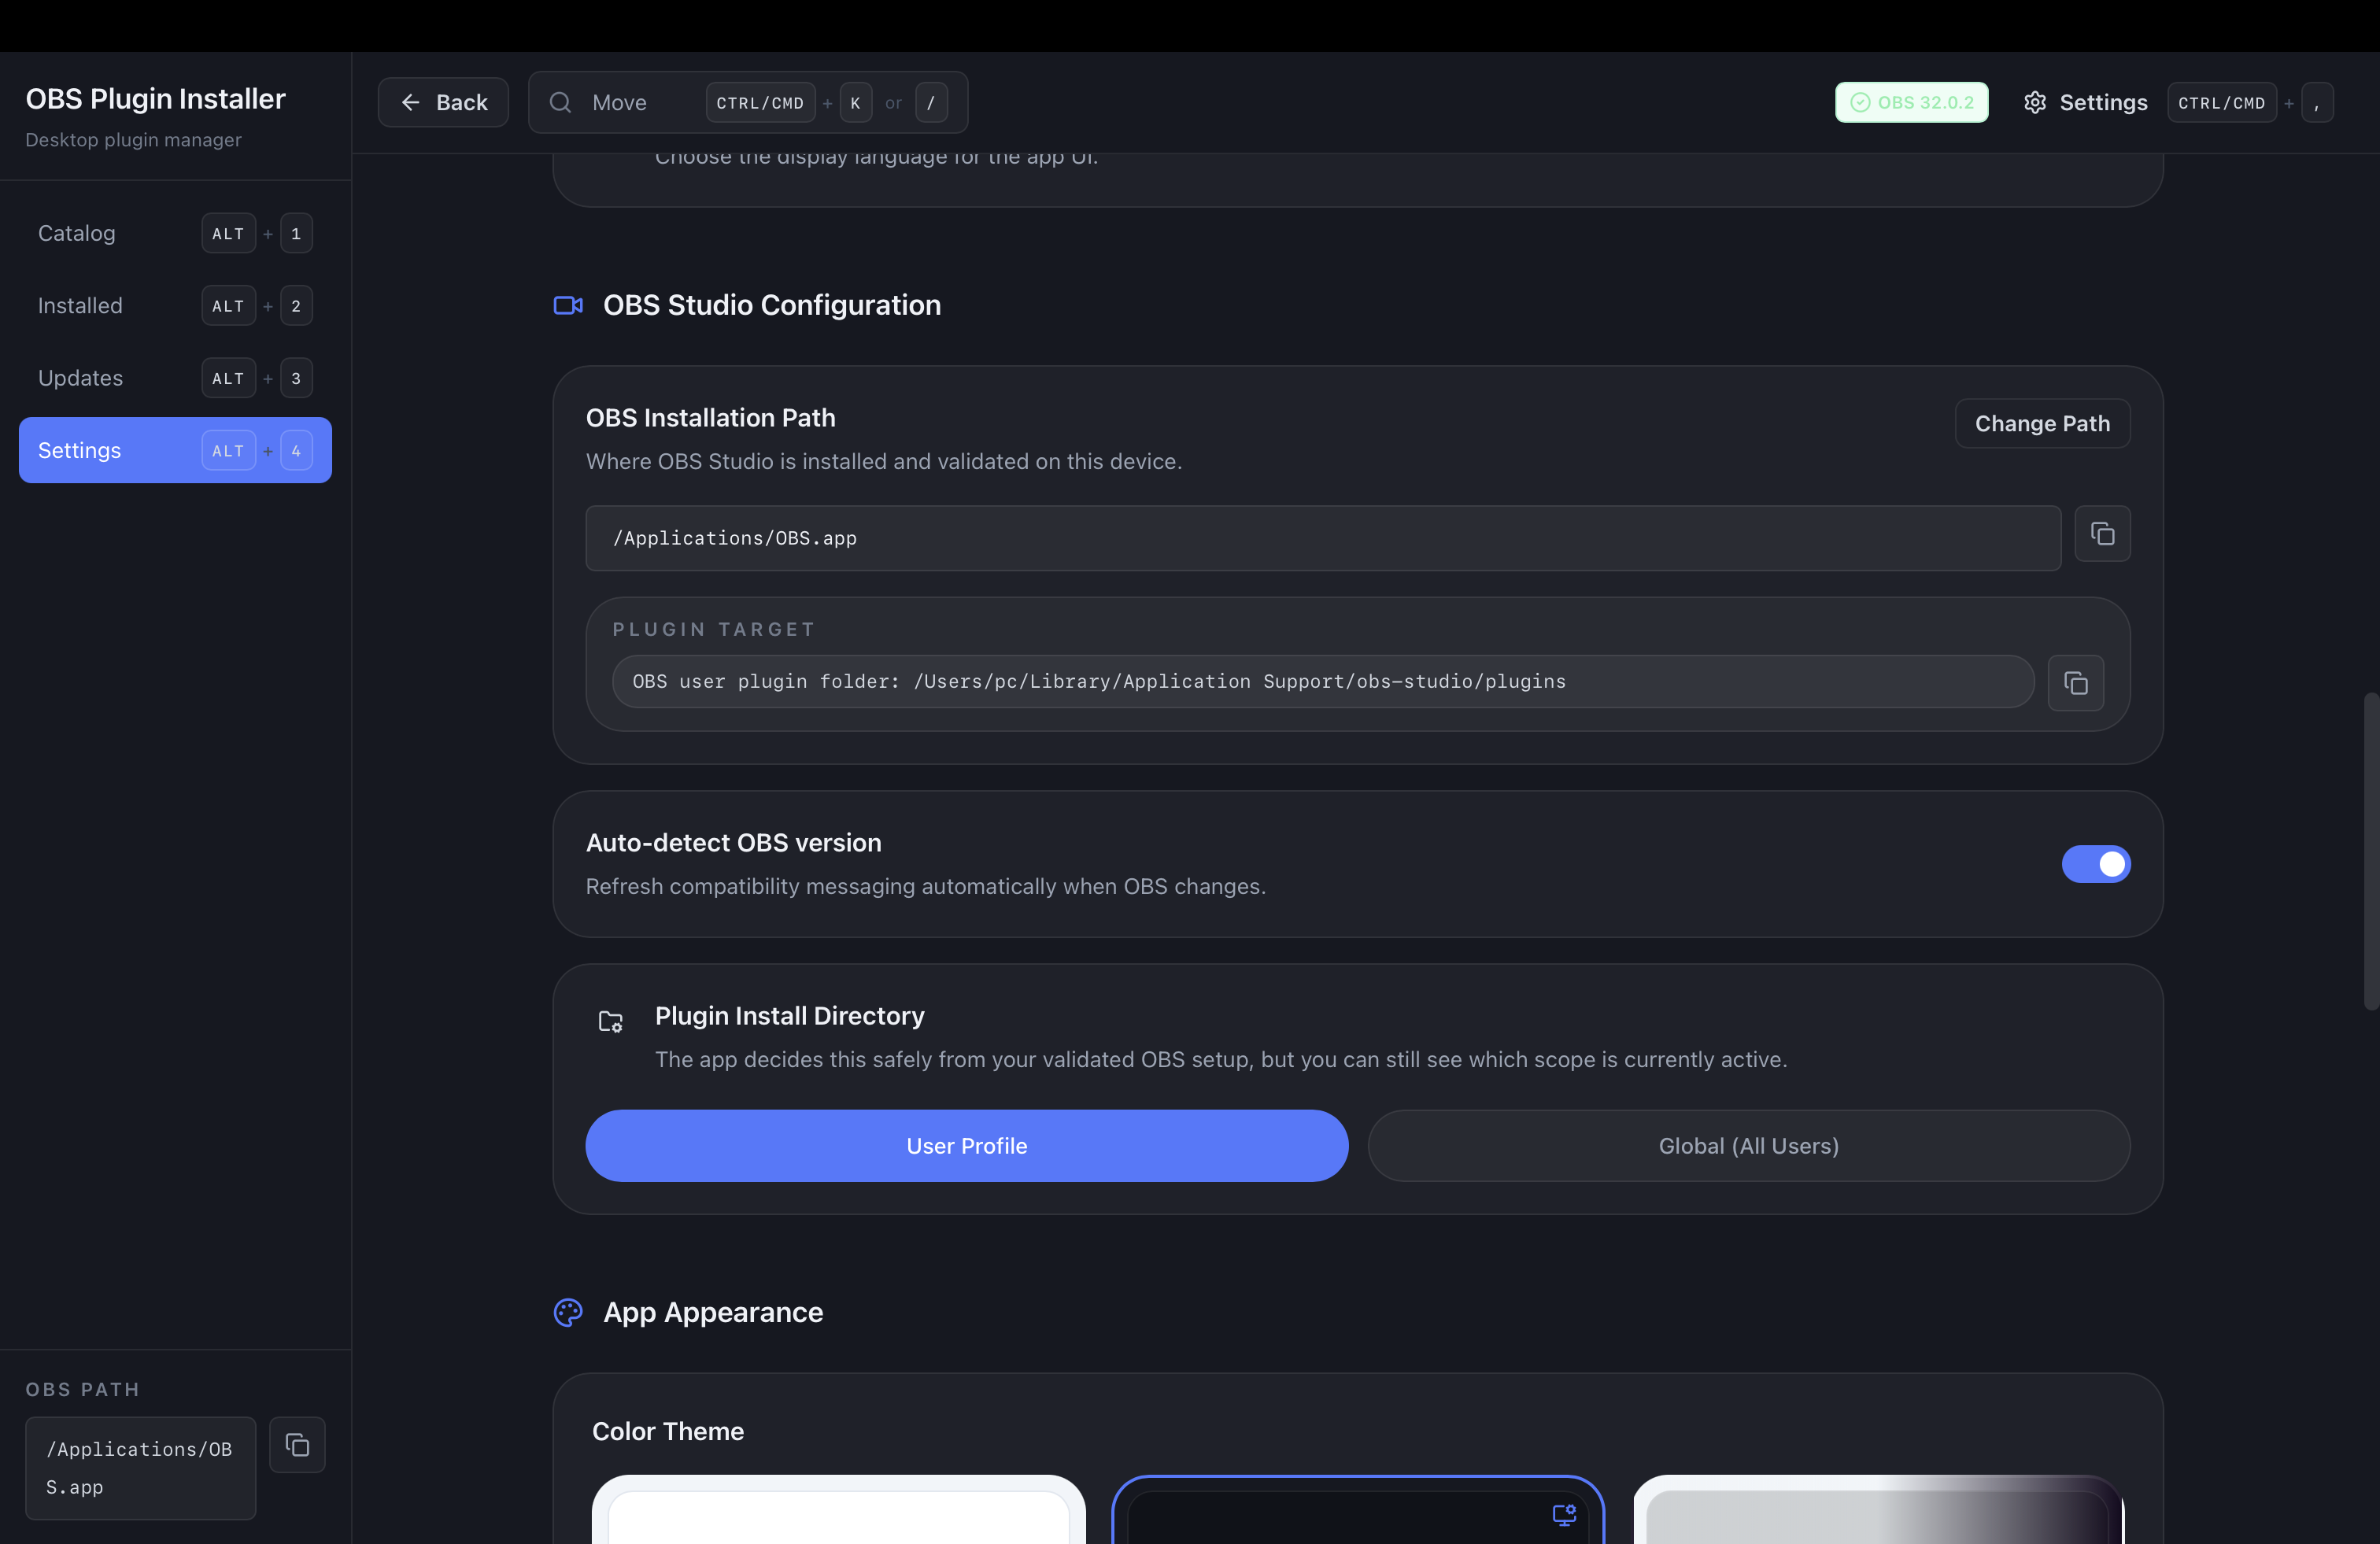Viewport: 2380px width, 1544px height.
Task: Select Global (All Users) install scope
Action: (1747, 1146)
